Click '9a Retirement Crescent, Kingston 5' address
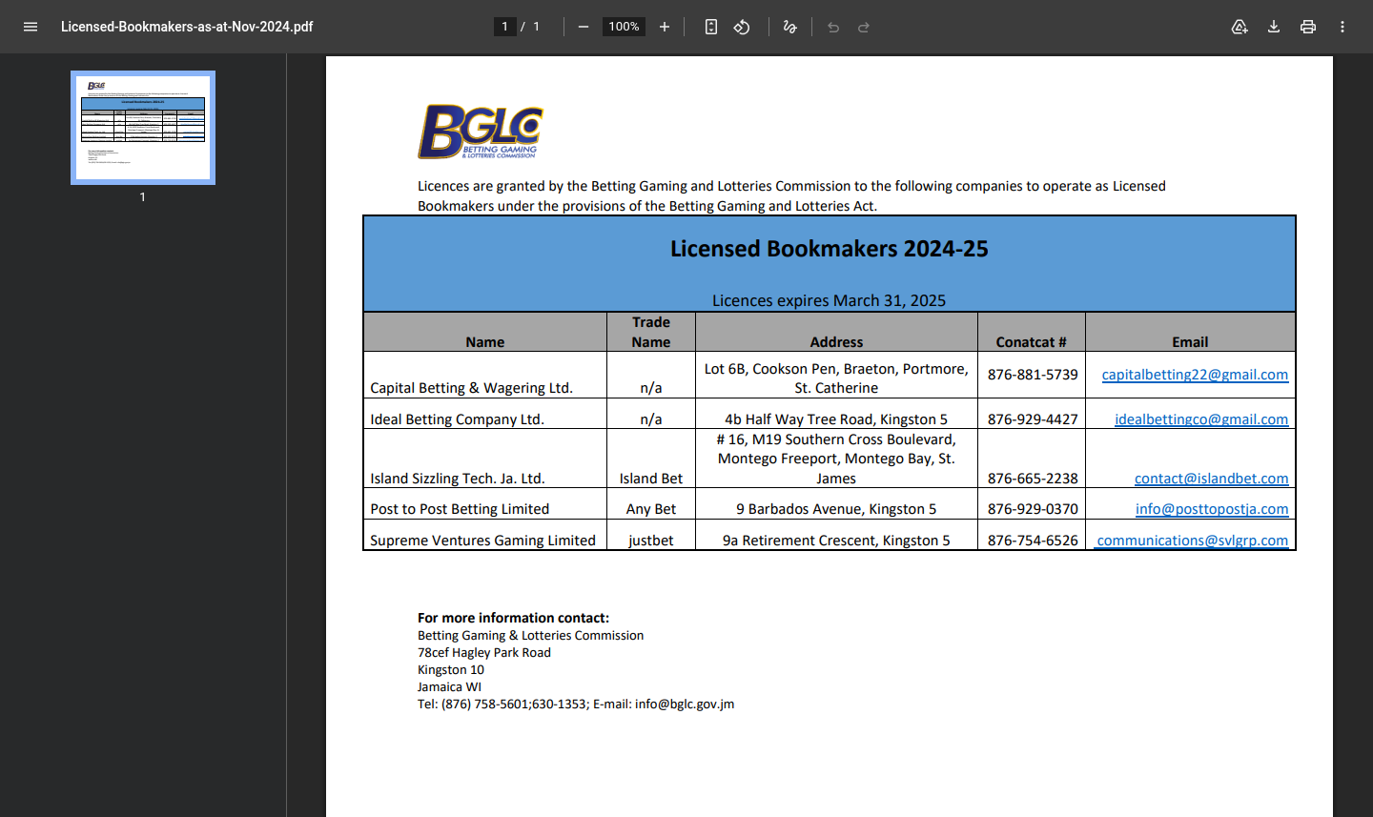 coord(836,541)
